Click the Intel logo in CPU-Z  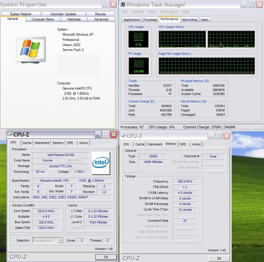click(101, 163)
